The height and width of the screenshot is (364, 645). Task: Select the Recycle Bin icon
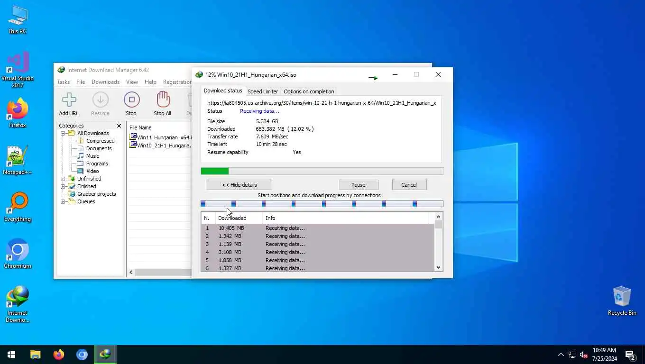[622, 300]
